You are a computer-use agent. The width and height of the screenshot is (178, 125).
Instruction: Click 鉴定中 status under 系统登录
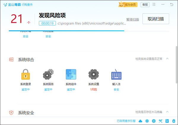(x=26, y=90)
